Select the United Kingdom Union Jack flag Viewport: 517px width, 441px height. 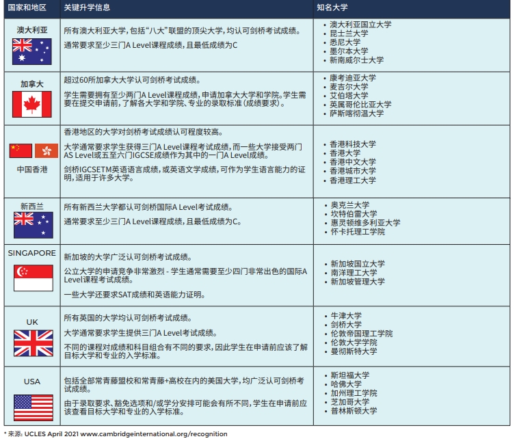click(32, 344)
